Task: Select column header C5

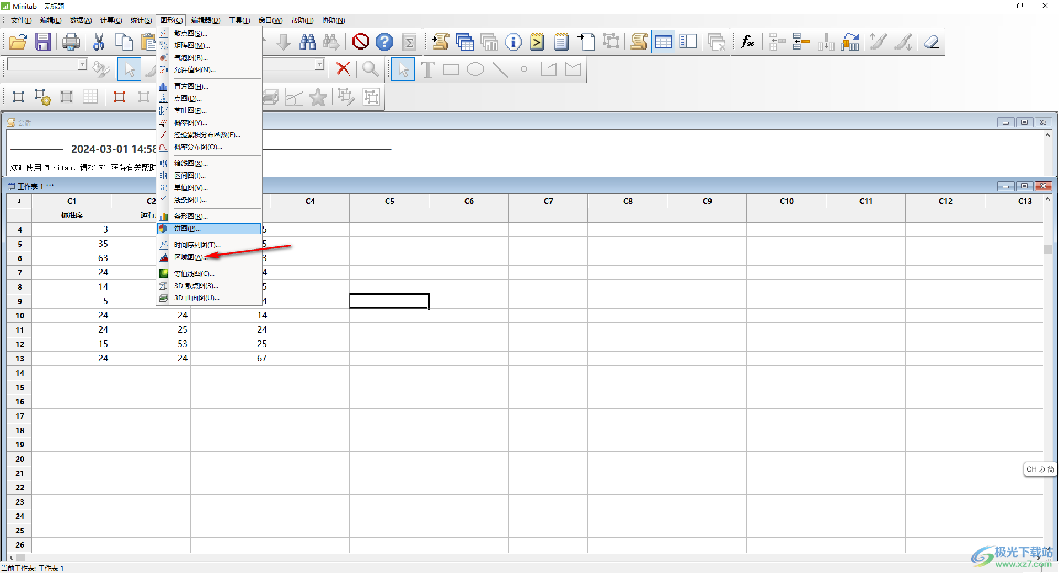Action: (x=389, y=201)
